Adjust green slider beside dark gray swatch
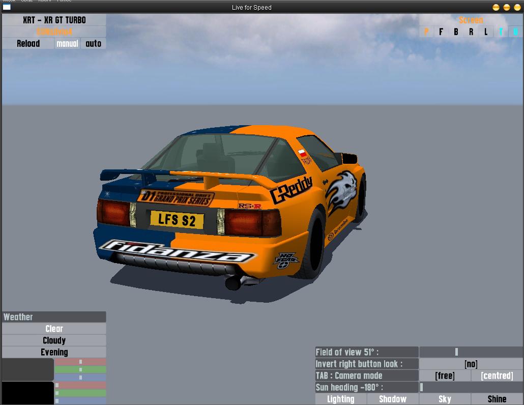 point(80,369)
